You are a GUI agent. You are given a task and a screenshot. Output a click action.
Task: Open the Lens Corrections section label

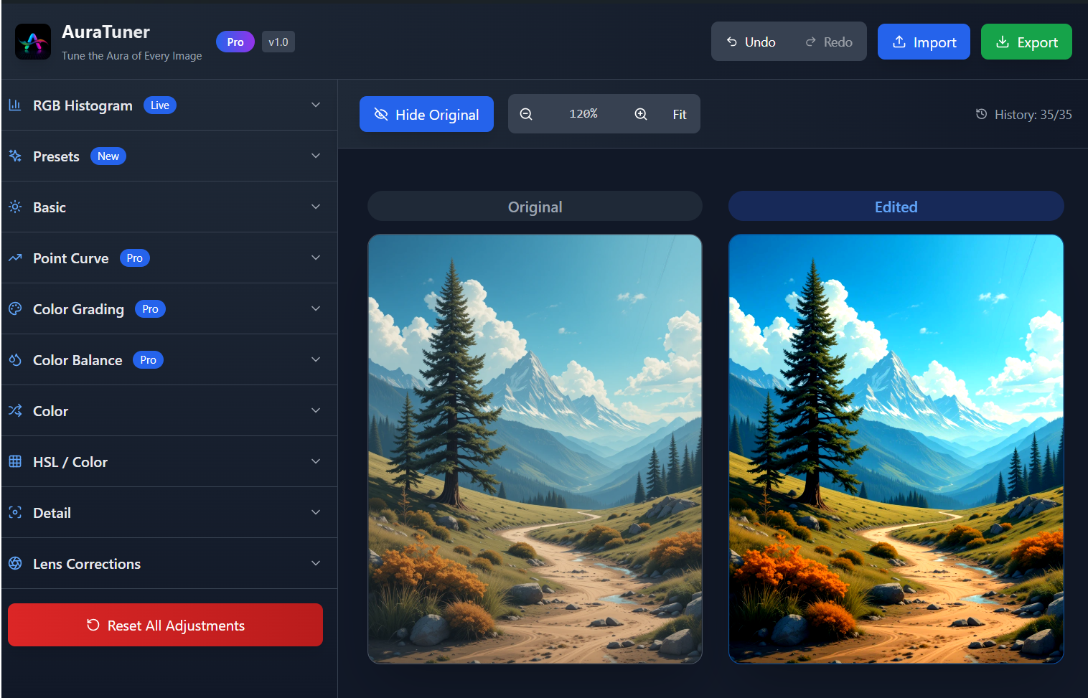[x=87, y=563]
